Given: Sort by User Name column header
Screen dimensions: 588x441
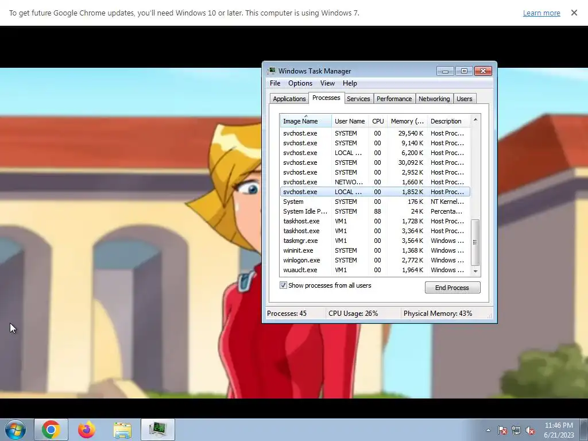Looking at the screenshot, I should point(350,121).
